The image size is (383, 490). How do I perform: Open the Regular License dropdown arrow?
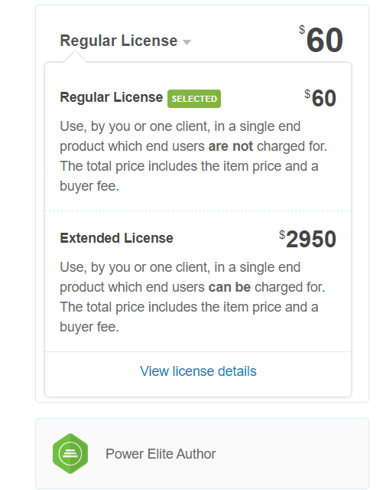click(x=187, y=42)
